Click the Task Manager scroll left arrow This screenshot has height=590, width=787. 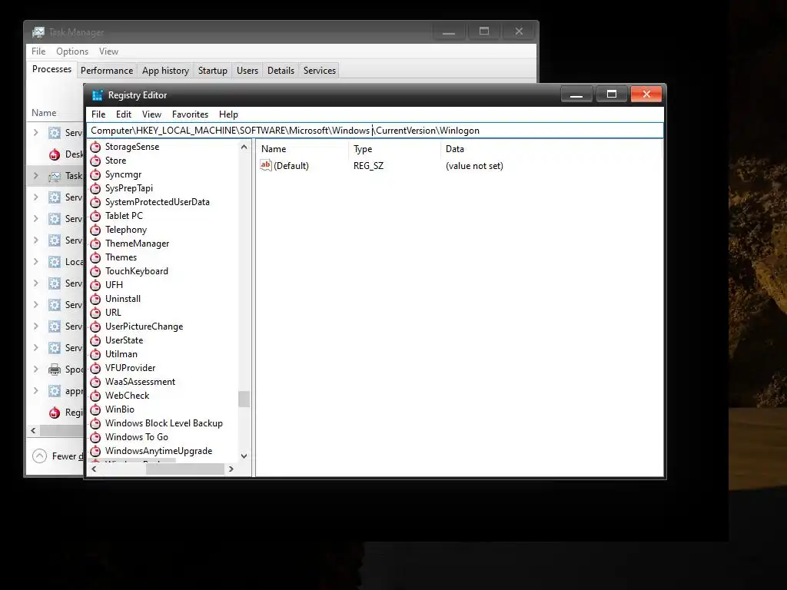click(x=33, y=430)
